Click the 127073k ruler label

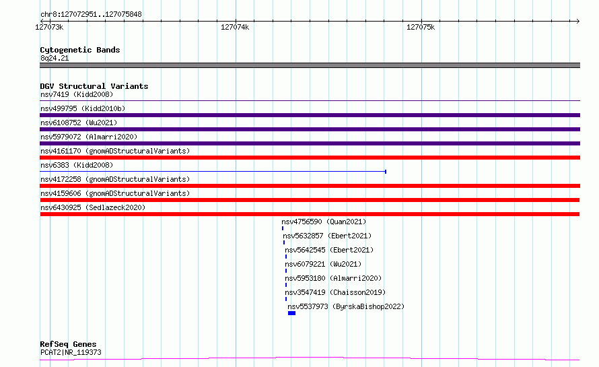point(49,27)
